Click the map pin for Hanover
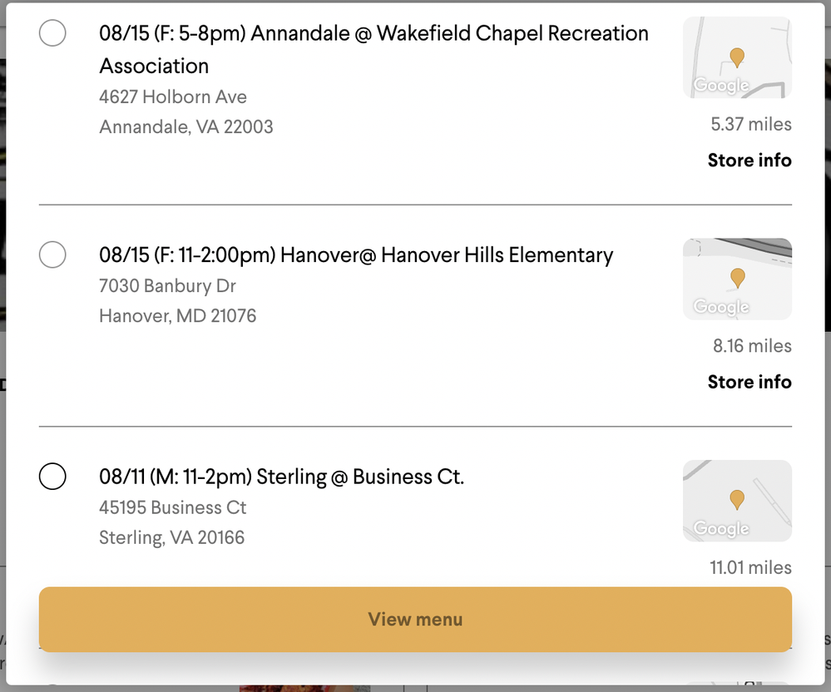Image resolution: width=831 pixels, height=692 pixels. pyautogui.click(x=737, y=278)
